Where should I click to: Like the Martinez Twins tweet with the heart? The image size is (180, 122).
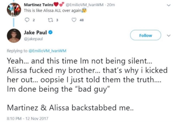coord(74,20)
